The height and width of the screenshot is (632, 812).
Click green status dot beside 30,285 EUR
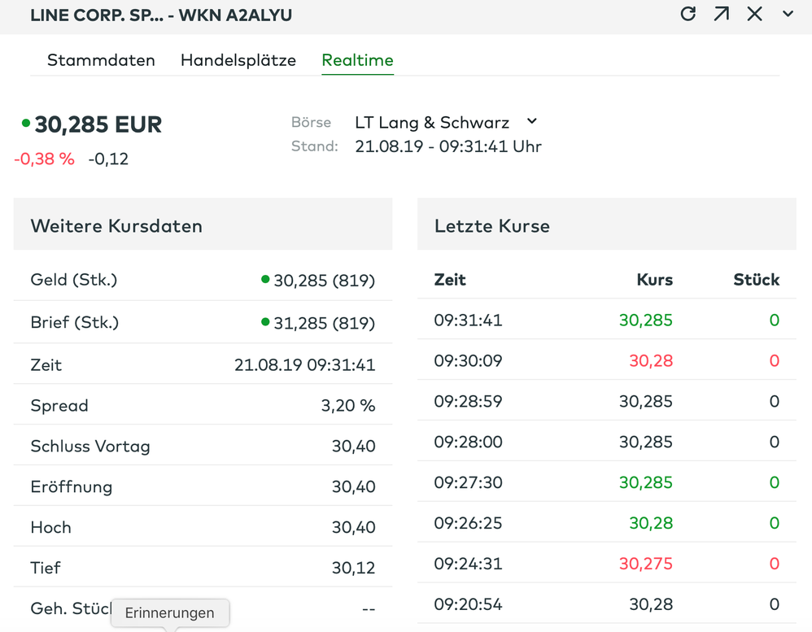coord(26,124)
